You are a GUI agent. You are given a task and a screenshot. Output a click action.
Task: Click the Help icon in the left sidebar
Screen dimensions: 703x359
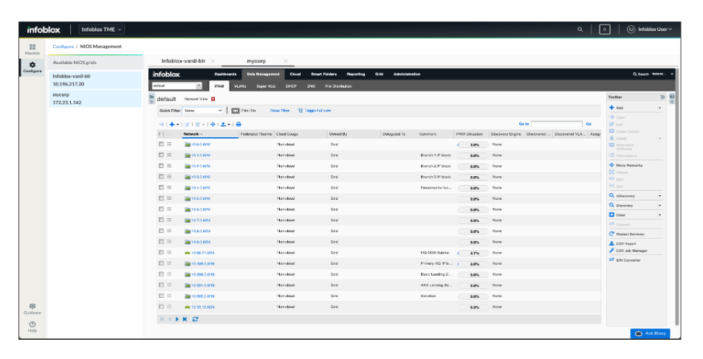click(32, 327)
